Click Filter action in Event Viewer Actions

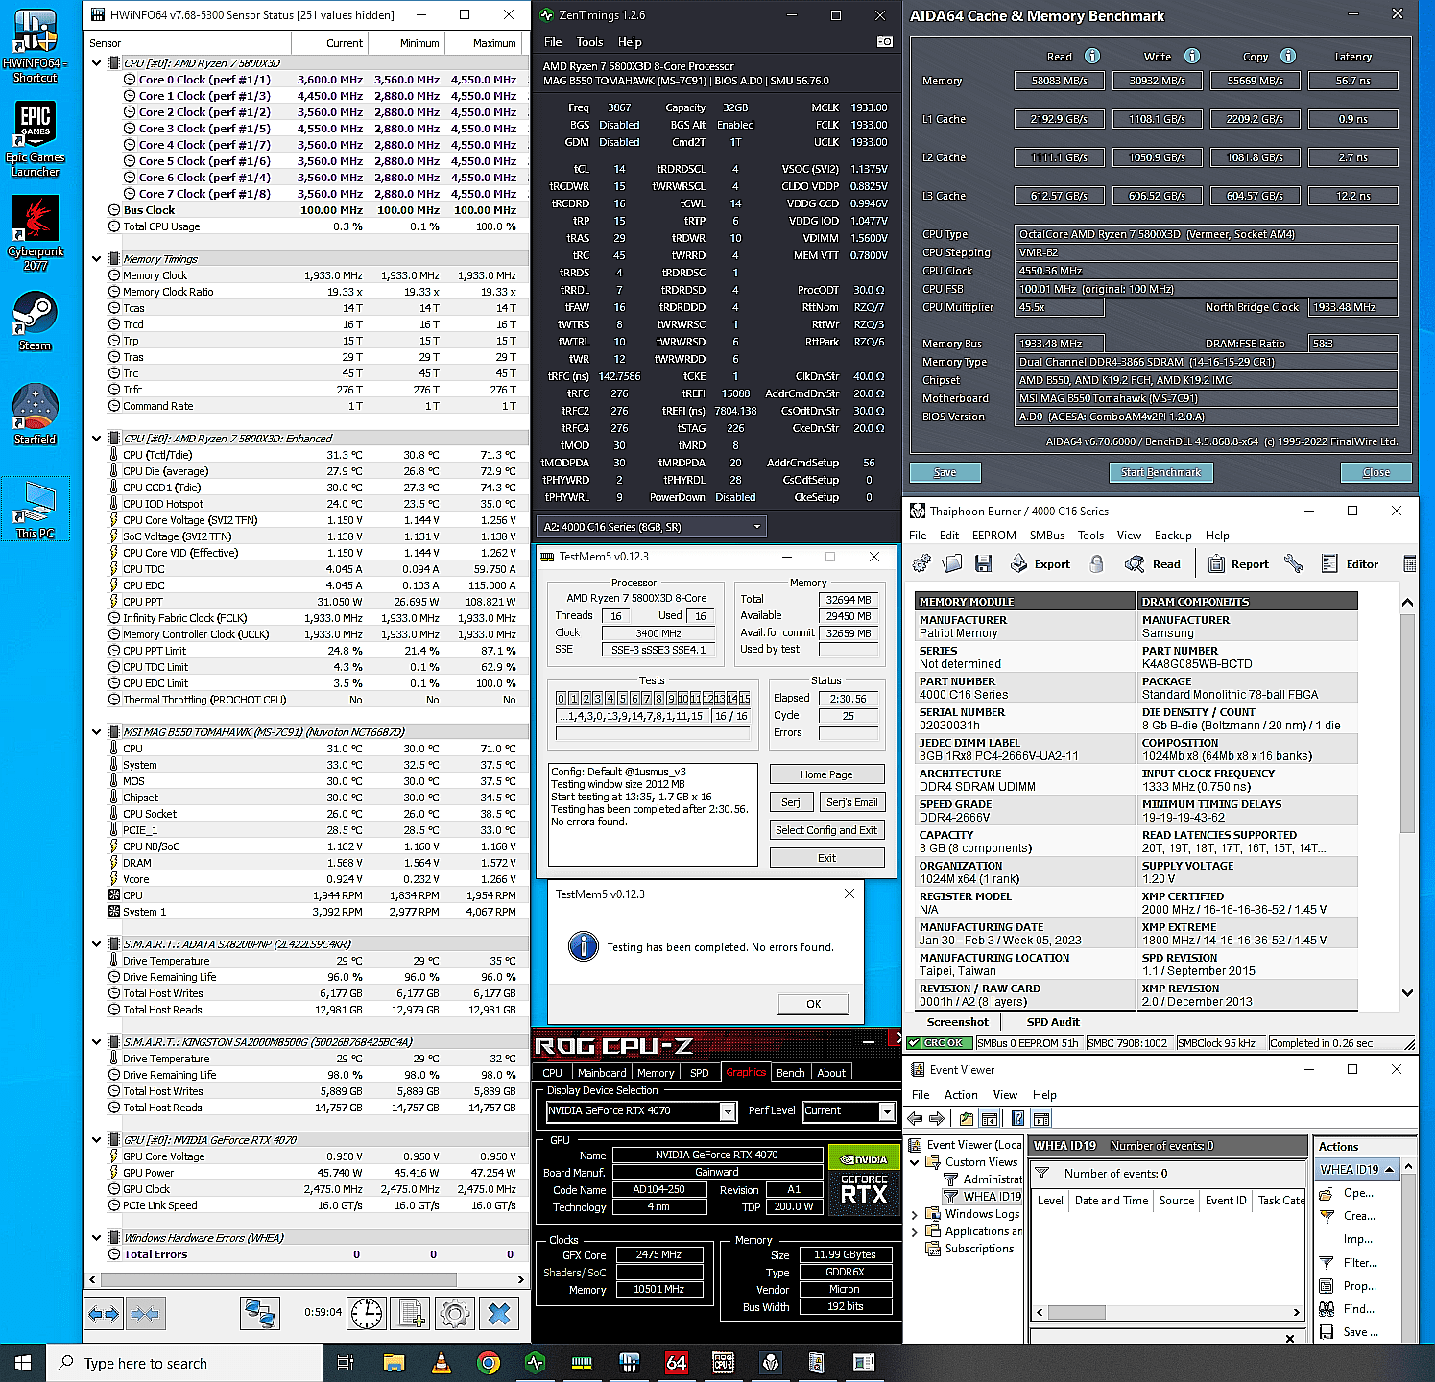[1360, 1263]
